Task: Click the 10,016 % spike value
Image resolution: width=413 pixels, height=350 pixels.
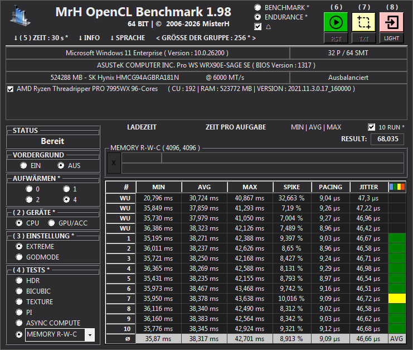Action: click(x=291, y=299)
